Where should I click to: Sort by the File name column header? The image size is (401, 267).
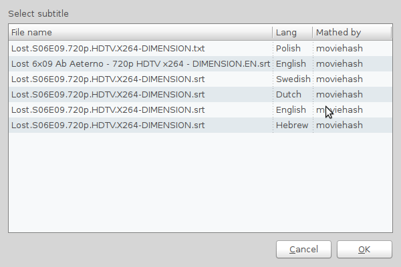[x=140, y=33]
